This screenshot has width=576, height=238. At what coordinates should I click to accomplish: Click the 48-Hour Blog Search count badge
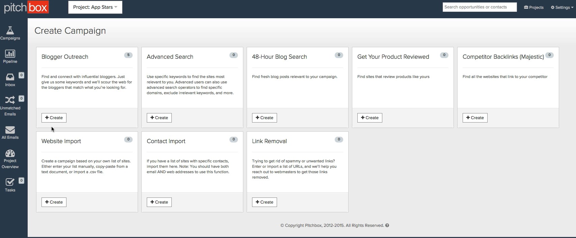[339, 55]
